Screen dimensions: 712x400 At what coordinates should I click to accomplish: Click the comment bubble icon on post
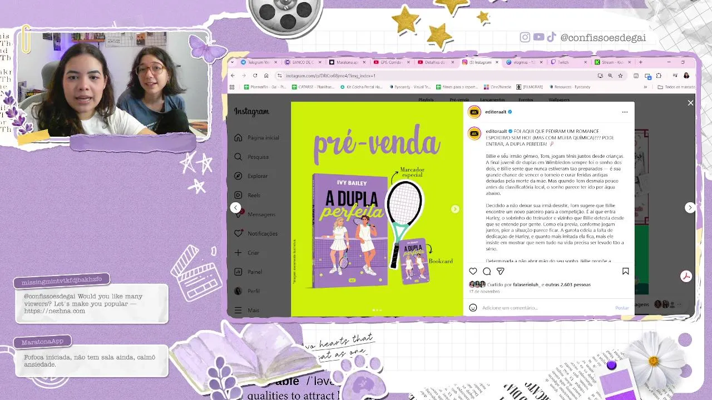click(487, 271)
